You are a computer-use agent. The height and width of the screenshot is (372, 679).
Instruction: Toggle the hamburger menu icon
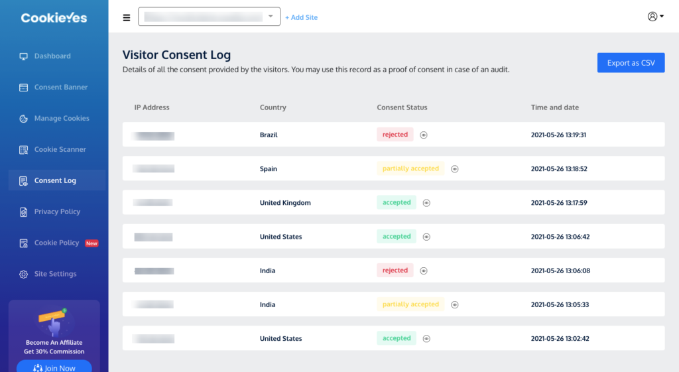tap(127, 18)
